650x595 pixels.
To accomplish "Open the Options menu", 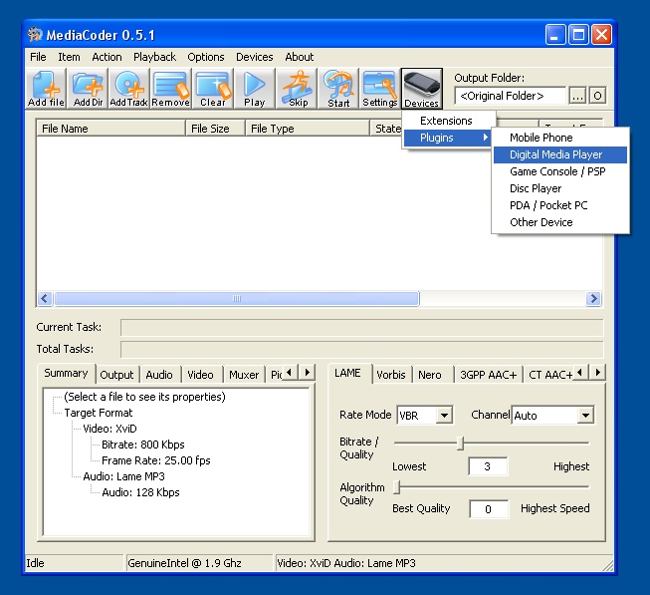I will point(206,57).
